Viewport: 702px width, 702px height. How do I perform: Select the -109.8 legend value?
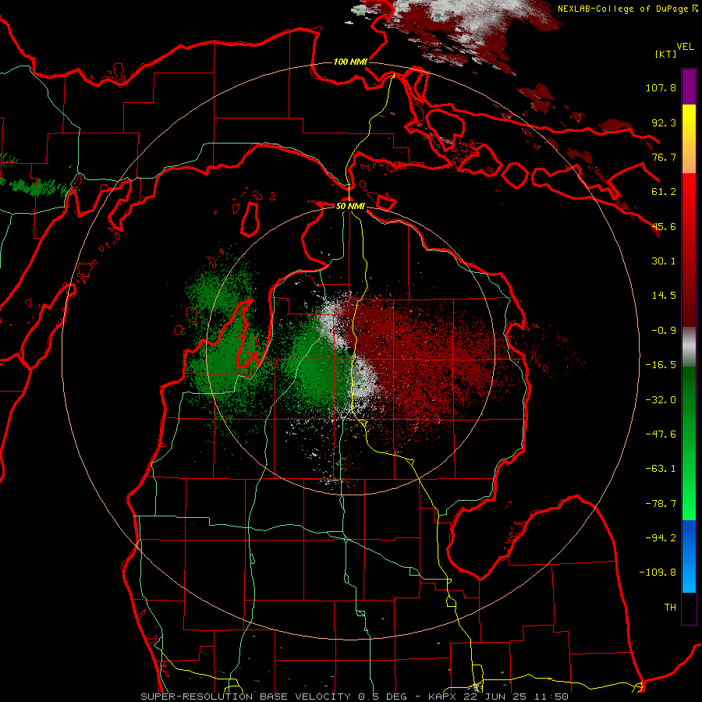point(658,573)
